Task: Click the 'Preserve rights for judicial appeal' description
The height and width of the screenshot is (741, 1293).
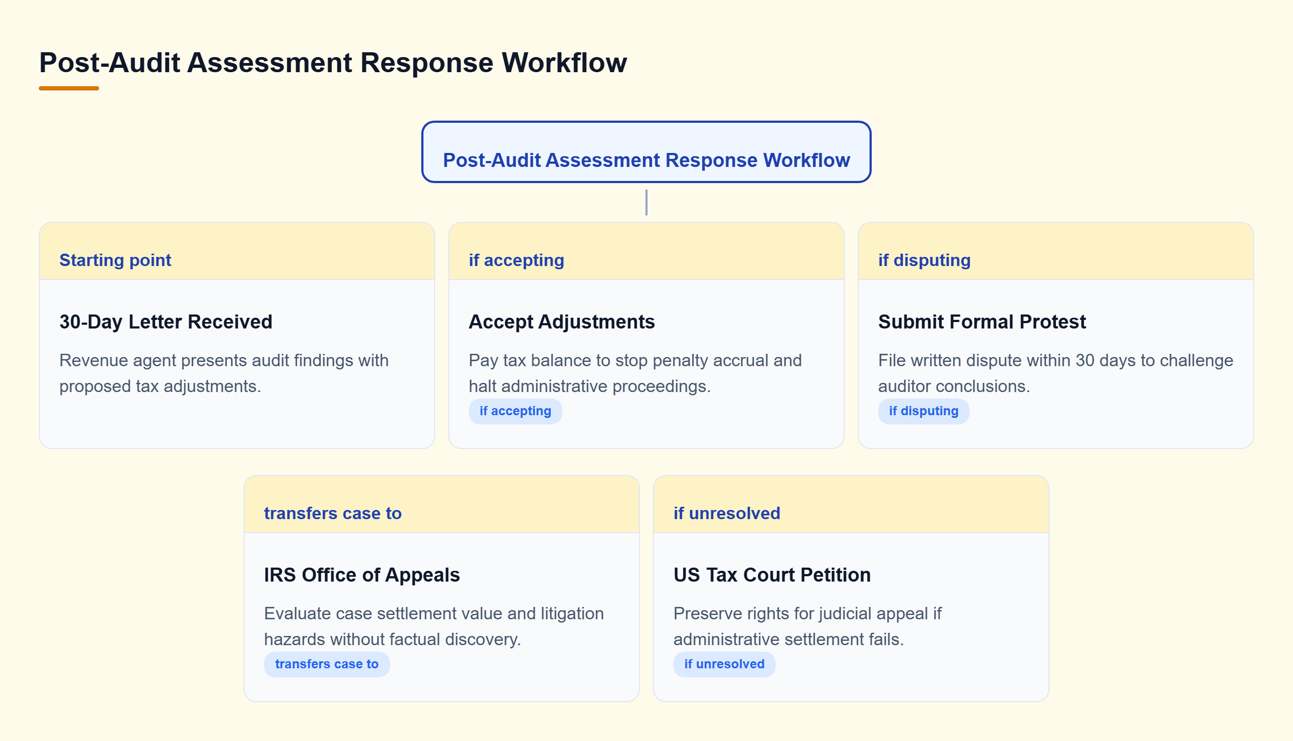Action: click(808, 626)
